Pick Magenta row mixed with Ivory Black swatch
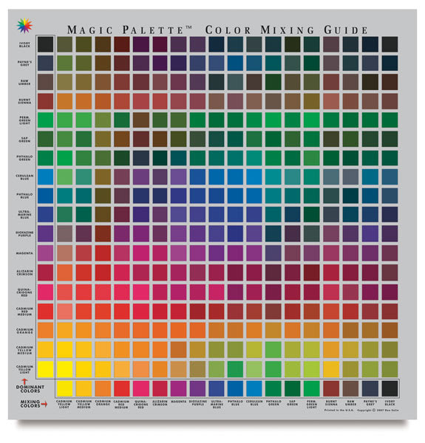Viewport: 425px width, 443px height. [x=390, y=253]
